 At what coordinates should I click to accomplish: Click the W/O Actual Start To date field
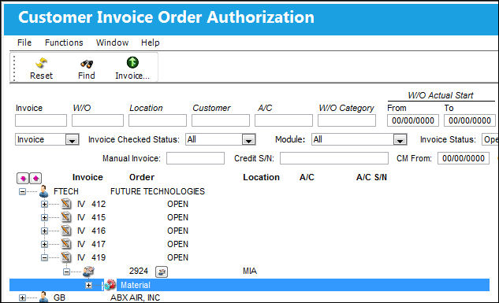[x=470, y=120]
